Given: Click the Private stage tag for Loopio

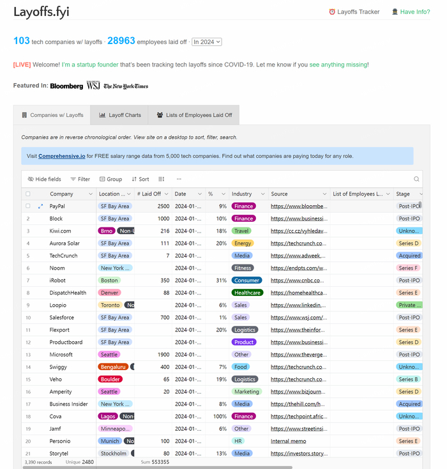Looking at the screenshot, I should (409, 305).
